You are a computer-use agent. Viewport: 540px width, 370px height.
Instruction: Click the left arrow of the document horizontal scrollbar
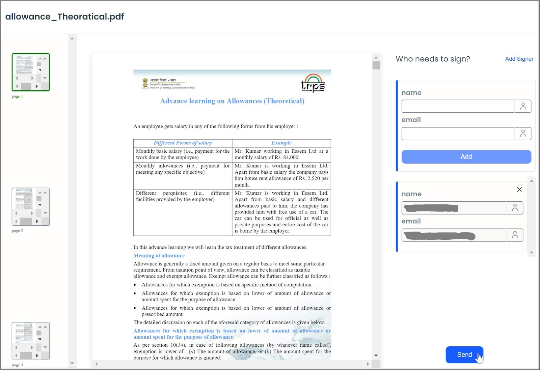coord(97,364)
